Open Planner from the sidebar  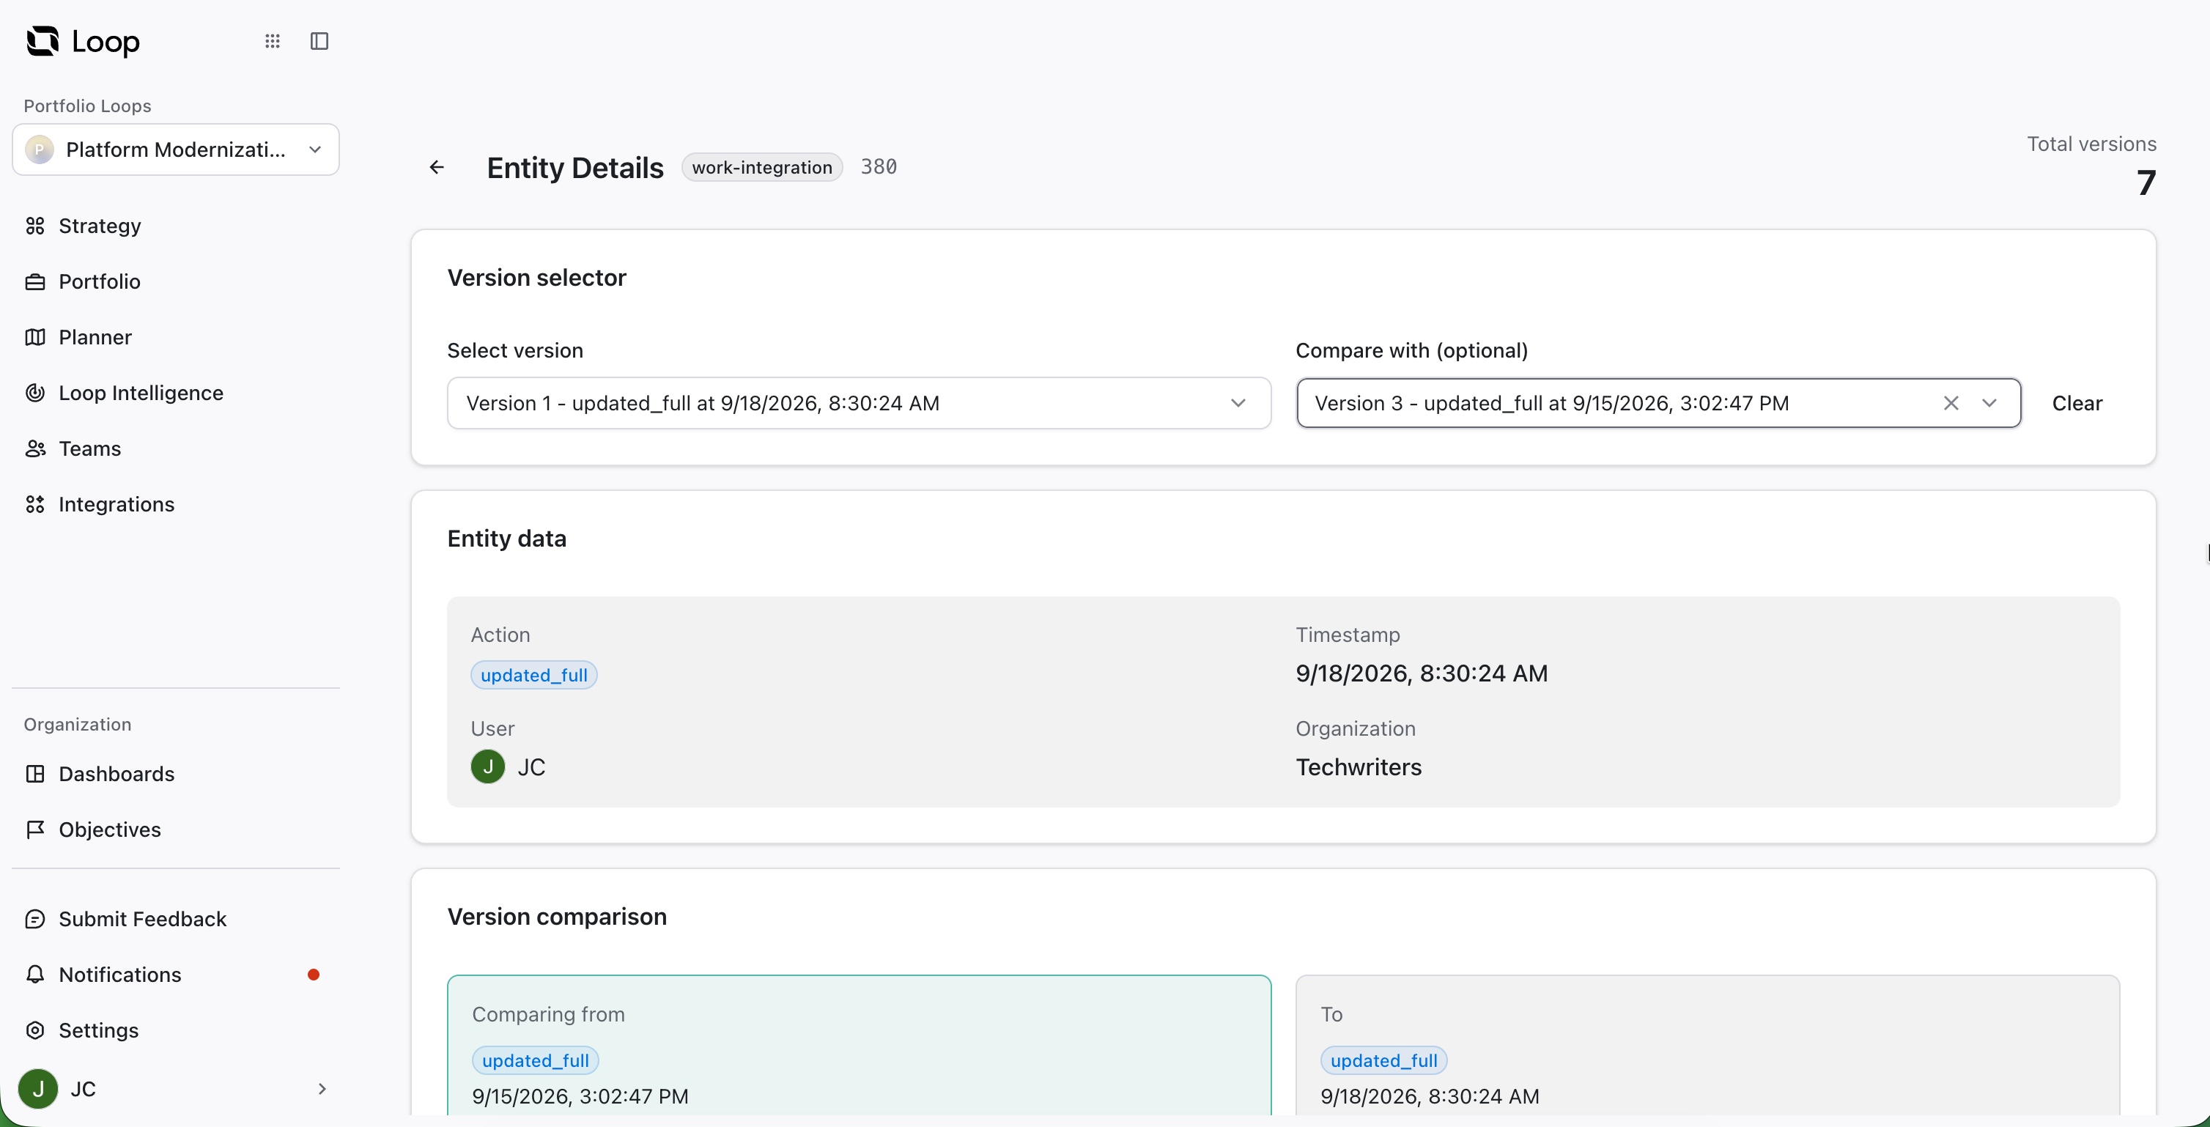[176, 337]
